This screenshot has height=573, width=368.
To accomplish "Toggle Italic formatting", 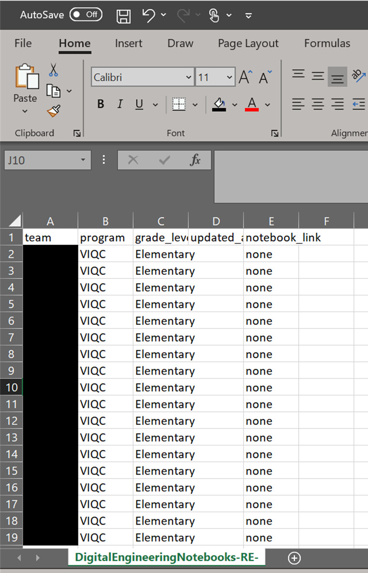I will point(120,104).
